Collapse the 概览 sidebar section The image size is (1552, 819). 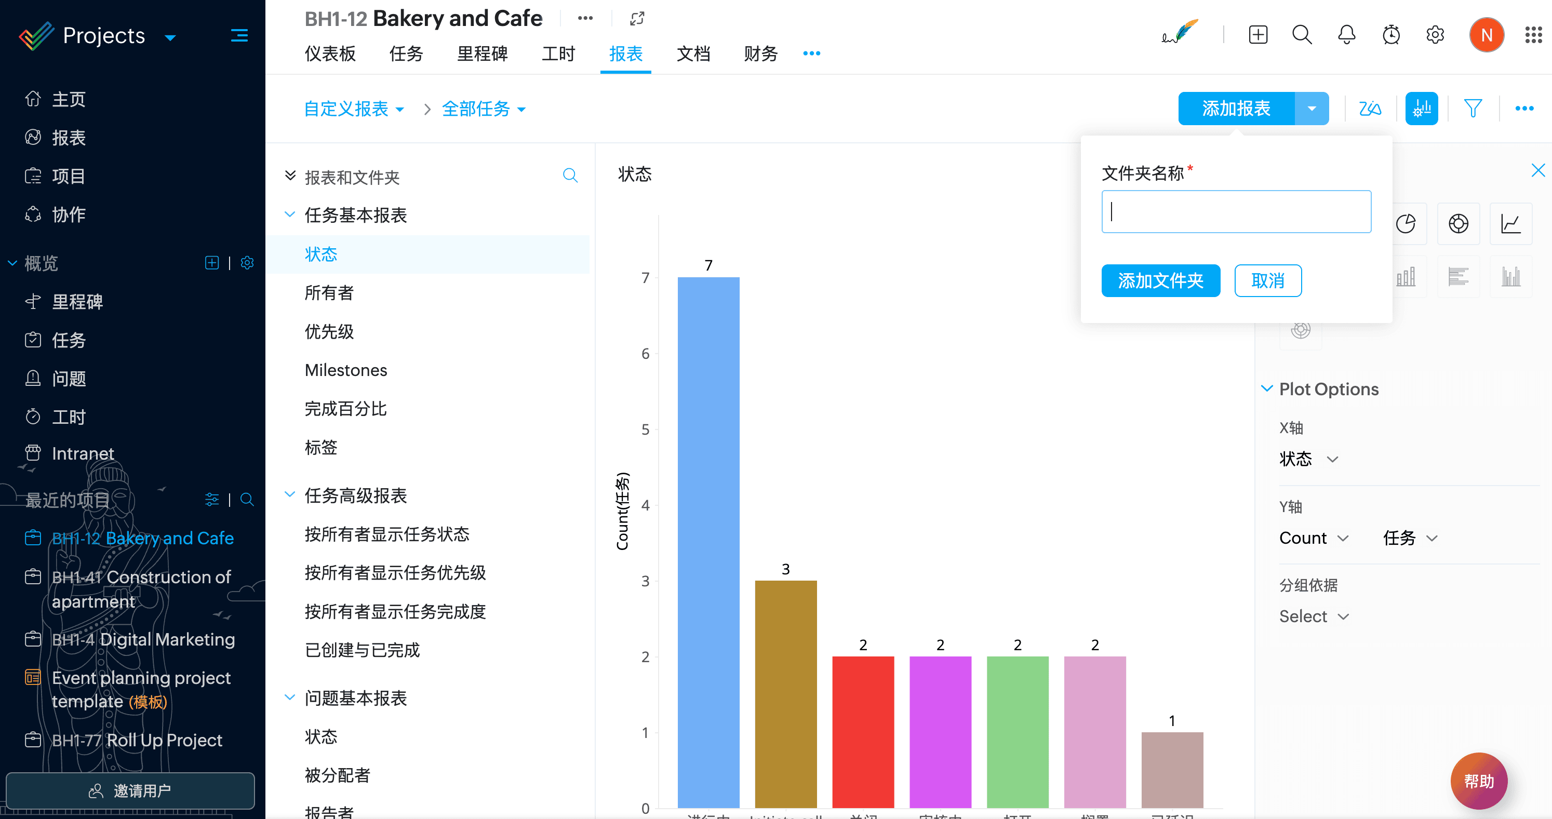pos(12,263)
